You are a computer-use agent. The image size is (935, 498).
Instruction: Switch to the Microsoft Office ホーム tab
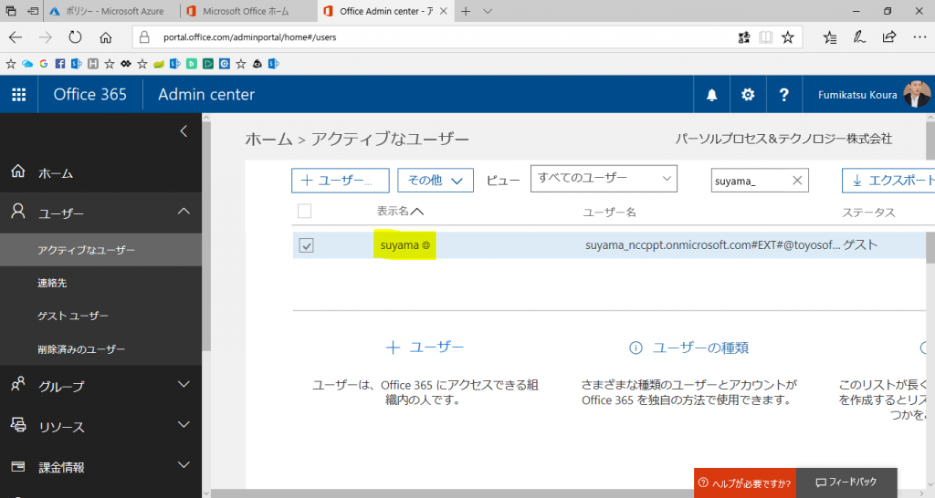[x=248, y=11]
